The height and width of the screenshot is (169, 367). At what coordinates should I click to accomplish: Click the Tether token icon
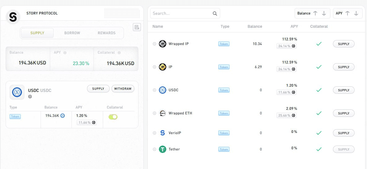(162, 149)
